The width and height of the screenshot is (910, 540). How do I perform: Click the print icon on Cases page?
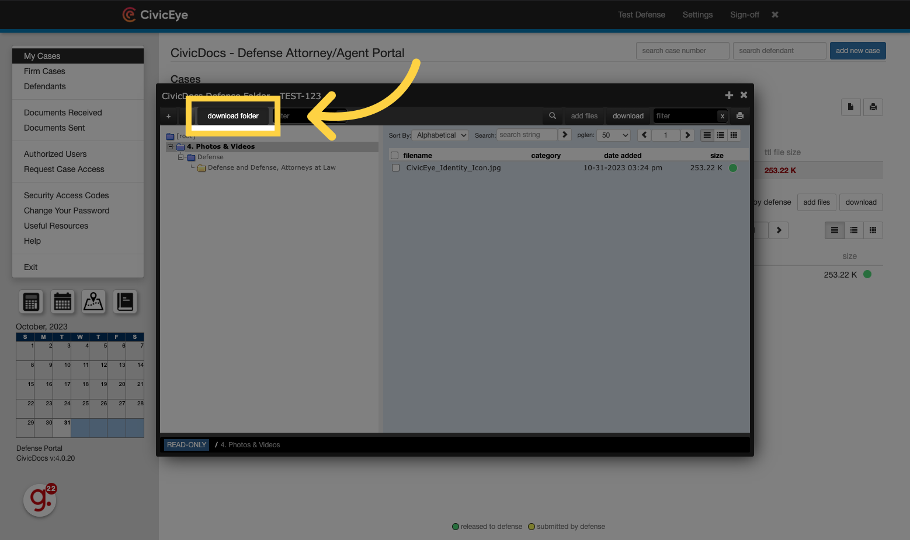pos(873,107)
